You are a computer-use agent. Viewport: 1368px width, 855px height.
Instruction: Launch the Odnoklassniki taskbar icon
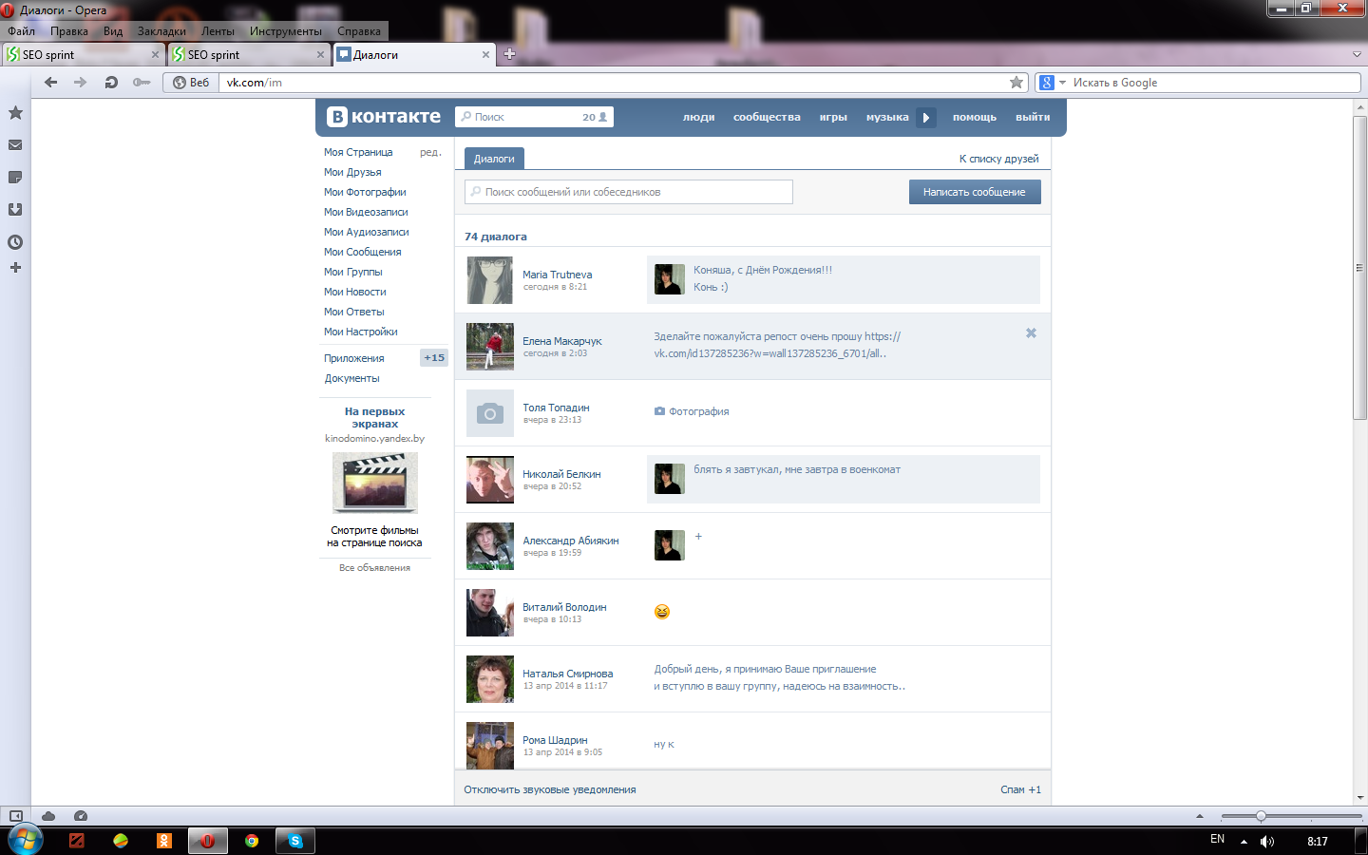click(164, 841)
